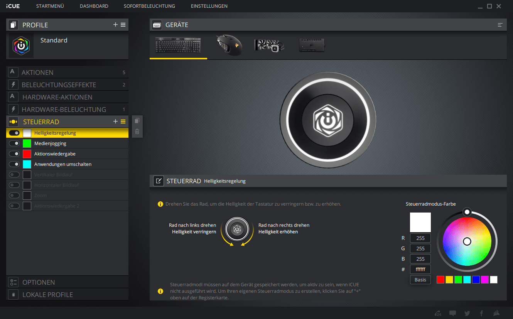The width and height of the screenshot is (513, 319).
Task: Click the green Medienjogging color box
Action: click(x=27, y=143)
